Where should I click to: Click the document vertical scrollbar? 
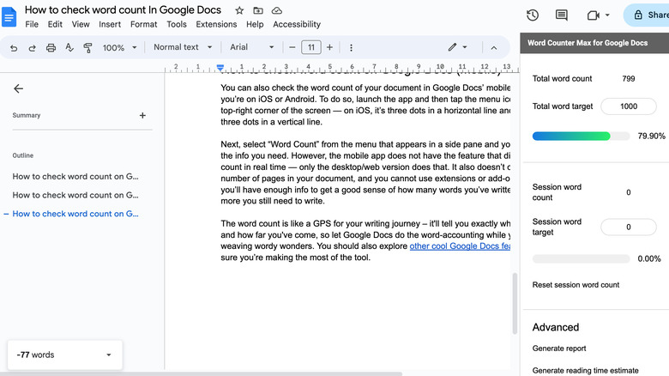point(515,303)
